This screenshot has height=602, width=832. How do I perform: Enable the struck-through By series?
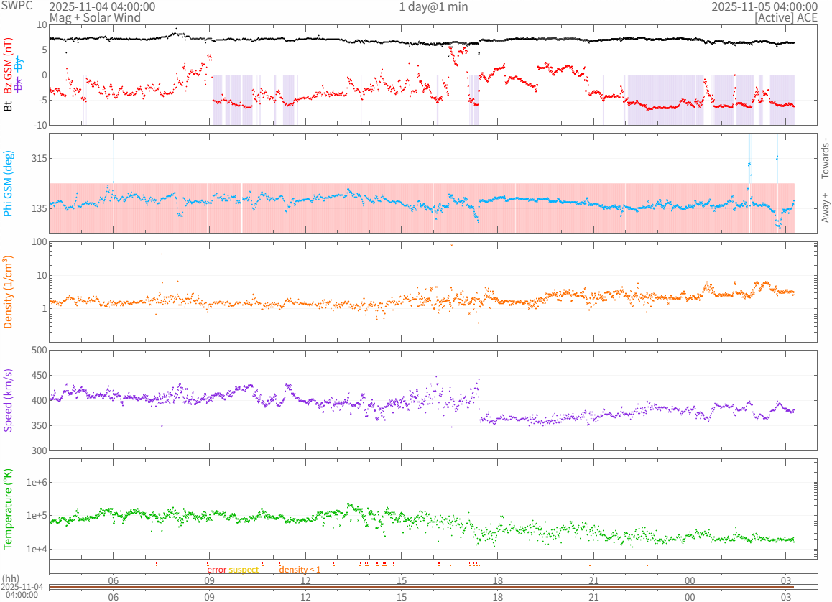click(19, 64)
